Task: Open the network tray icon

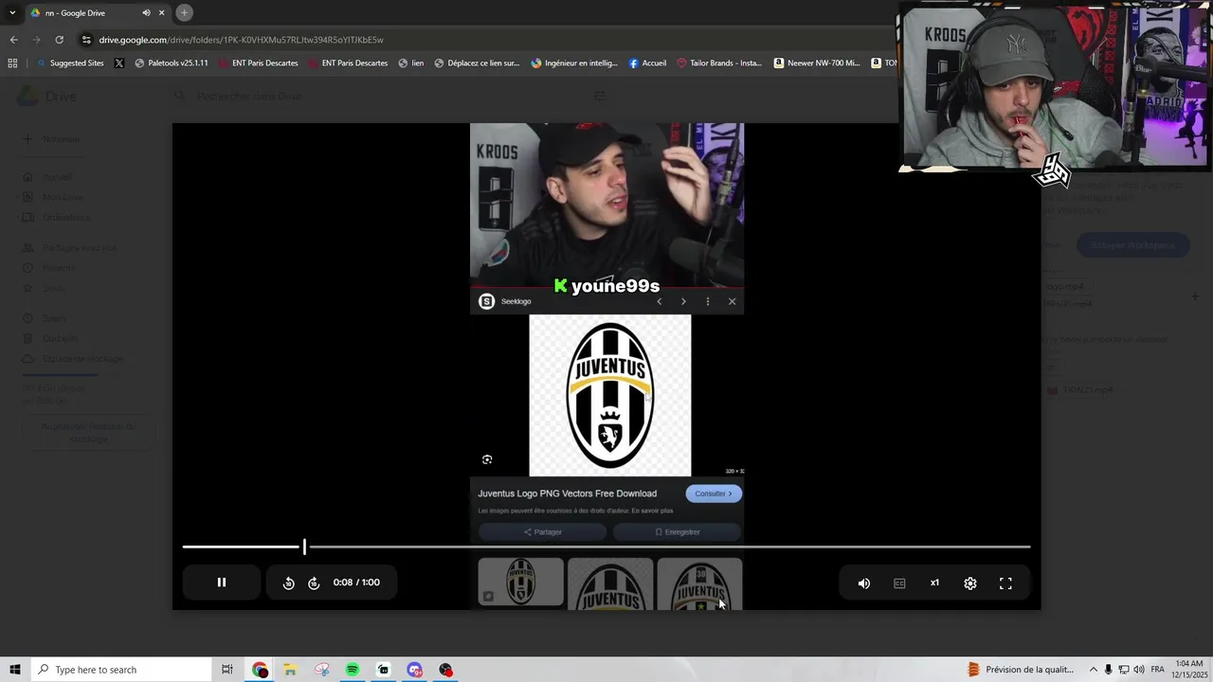Action: pos(1123,670)
